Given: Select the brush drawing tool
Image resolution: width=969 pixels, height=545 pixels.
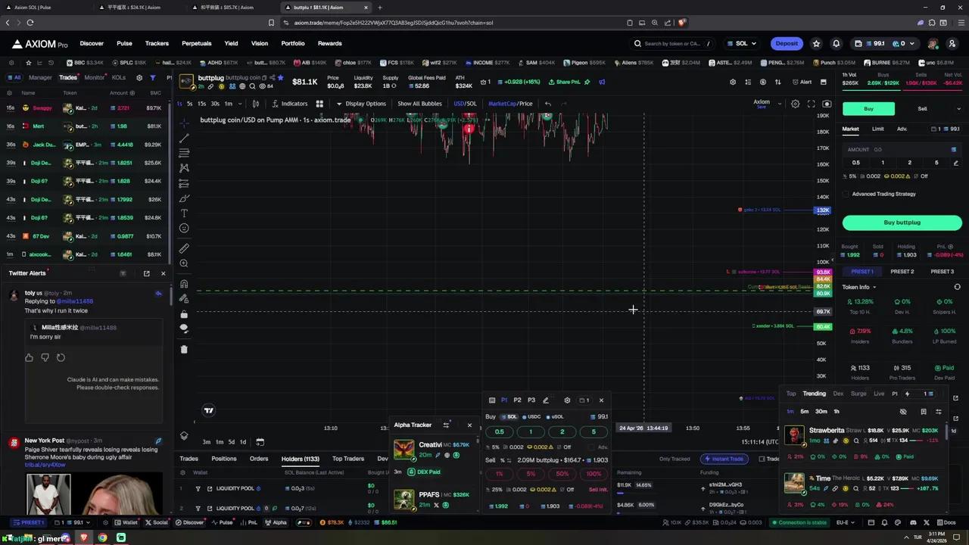Looking at the screenshot, I should point(184,198).
